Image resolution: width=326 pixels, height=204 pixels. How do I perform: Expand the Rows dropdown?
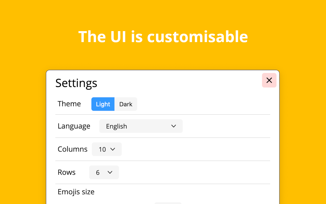(x=104, y=172)
